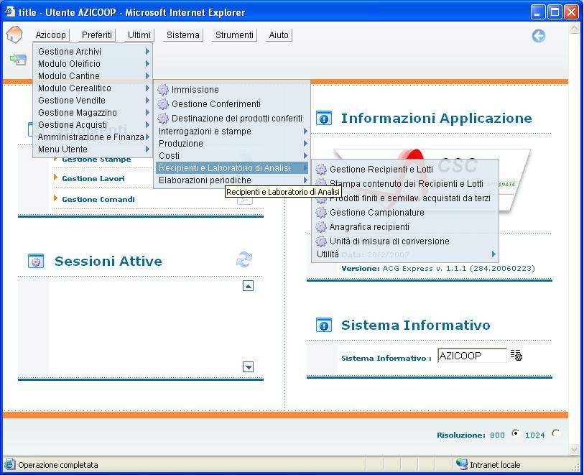
Task: Click the Gestione Conferimenti gear icon
Action: (x=163, y=104)
